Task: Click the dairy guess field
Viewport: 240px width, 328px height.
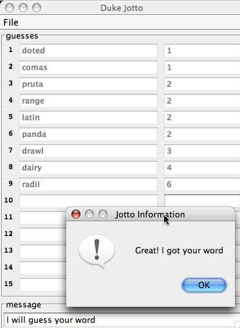Action: 88,168
